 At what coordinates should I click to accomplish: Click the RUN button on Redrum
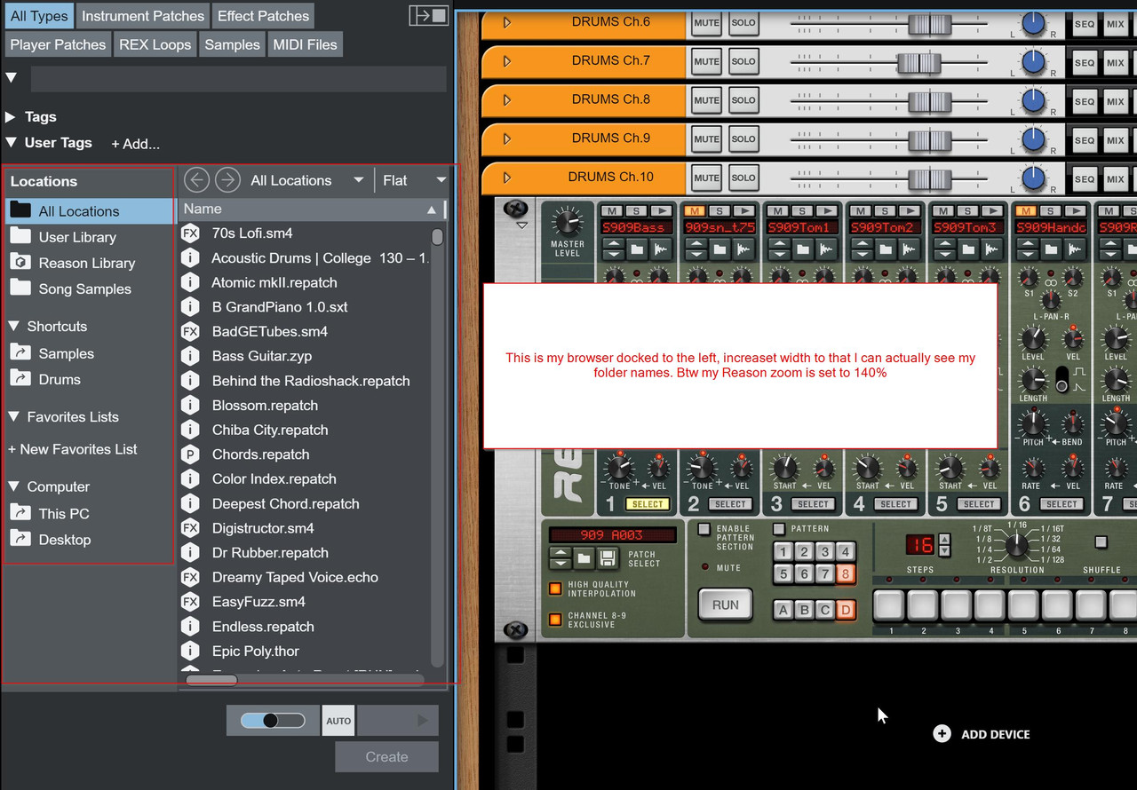[x=726, y=605]
